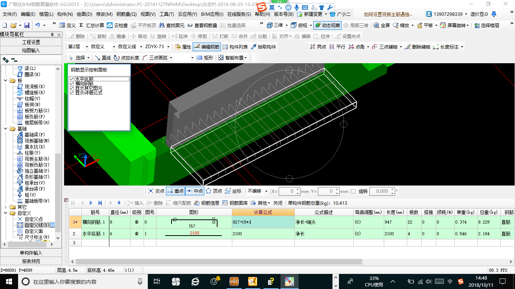Screen dimensions: 515x289
Task: Collapse the 基础 tree node
Action: [5, 129]
